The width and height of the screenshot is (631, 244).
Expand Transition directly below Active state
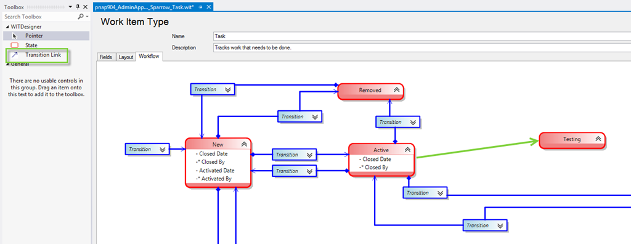tap(440, 193)
